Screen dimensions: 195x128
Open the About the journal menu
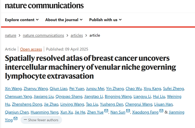64,20
